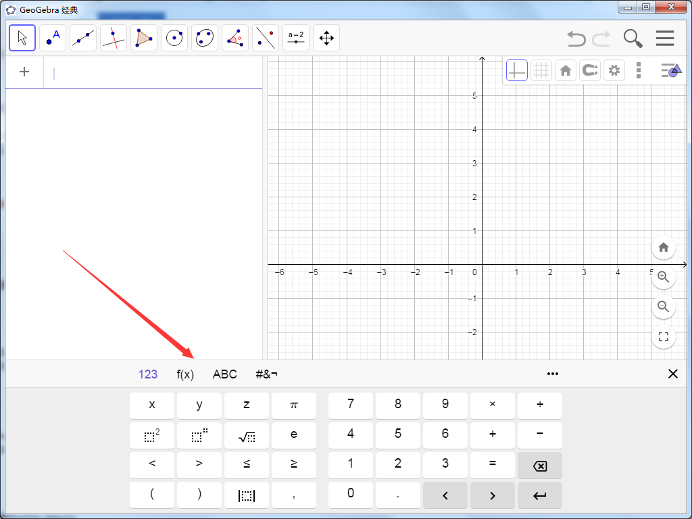Select the Slider tool
Screen dimensions: 692x519
[296, 38]
